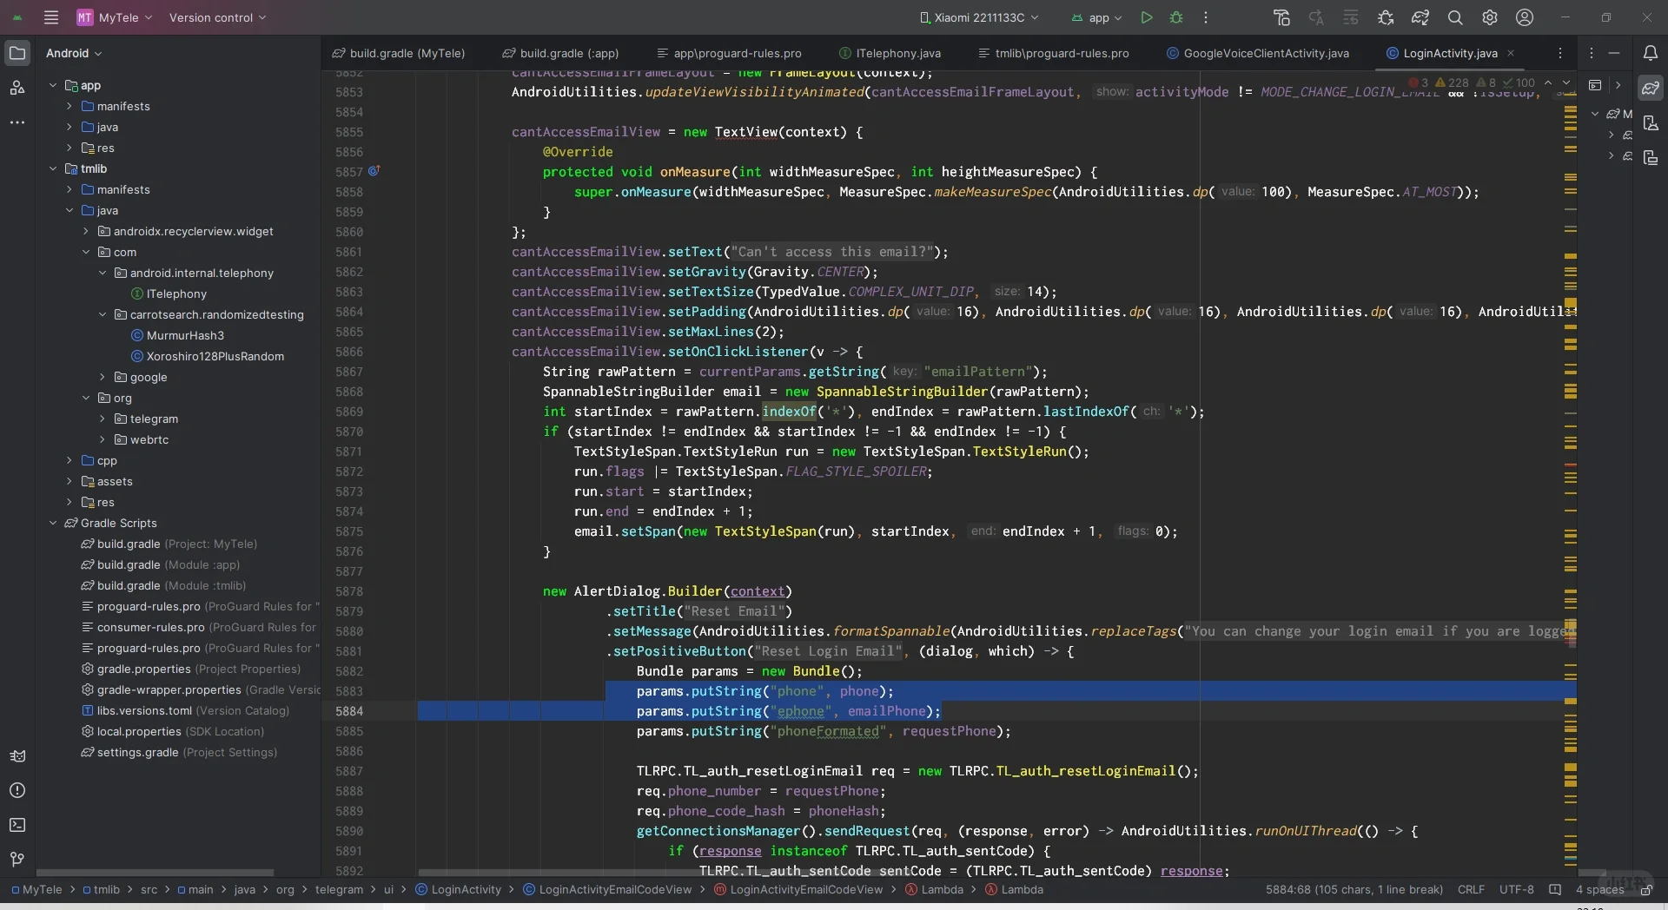
Task: Toggle the Gradle tool window elephant button
Action: (x=1651, y=88)
